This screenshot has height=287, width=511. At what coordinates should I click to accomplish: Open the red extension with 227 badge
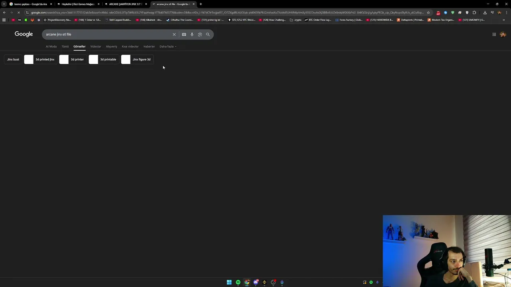438,13
